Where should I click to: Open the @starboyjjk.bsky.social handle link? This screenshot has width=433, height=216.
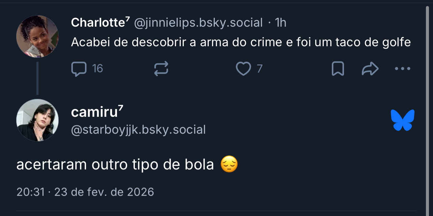[x=138, y=130]
